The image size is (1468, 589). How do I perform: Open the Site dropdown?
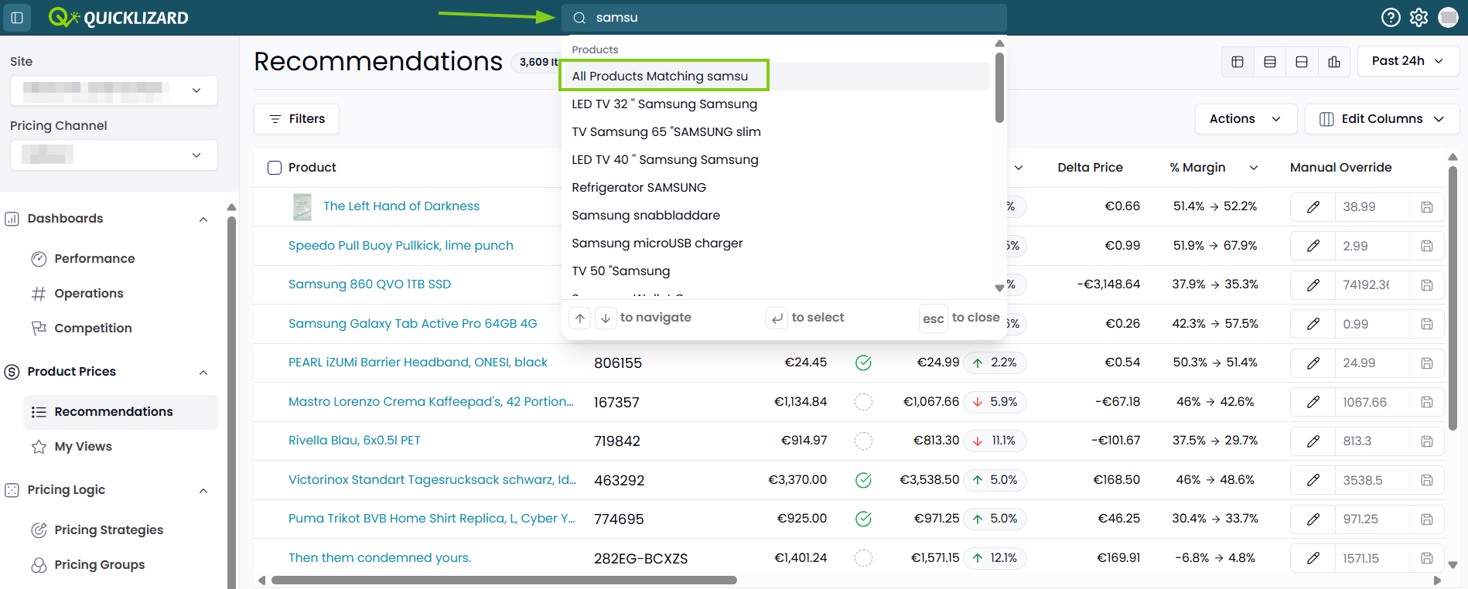[x=114, y=90]
